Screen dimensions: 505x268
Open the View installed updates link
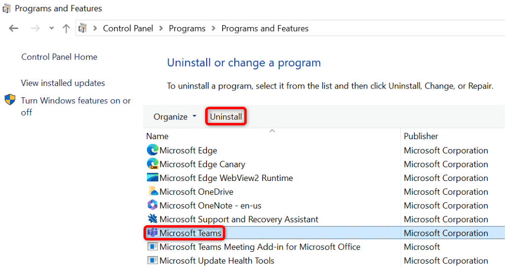tap(63, 83)
